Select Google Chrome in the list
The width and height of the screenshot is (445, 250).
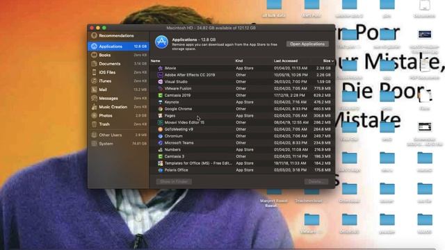(242, 109)
